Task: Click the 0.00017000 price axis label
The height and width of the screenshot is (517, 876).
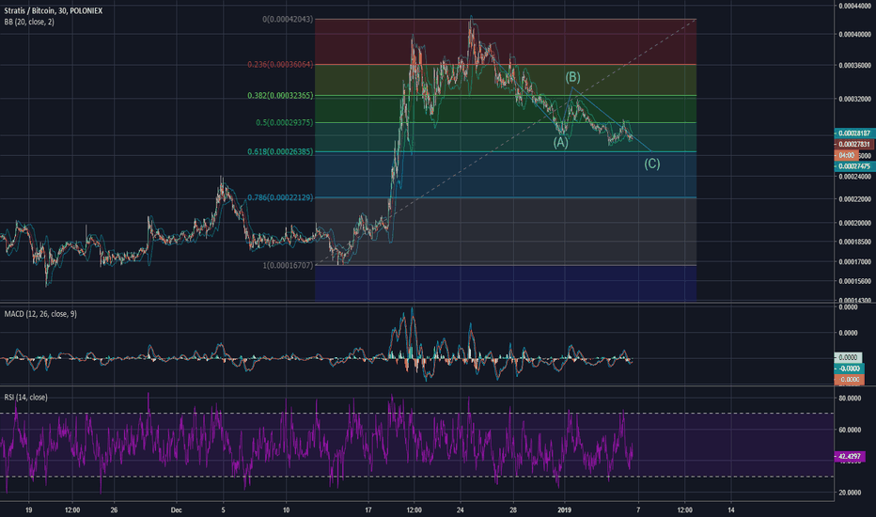Action: [x=854, y=261]
